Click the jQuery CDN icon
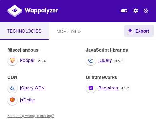The width and height of the screenshot is (156, 122). tap(12, 88)
